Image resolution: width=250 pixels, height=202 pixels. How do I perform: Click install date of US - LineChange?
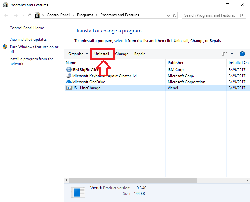point(237,88)
